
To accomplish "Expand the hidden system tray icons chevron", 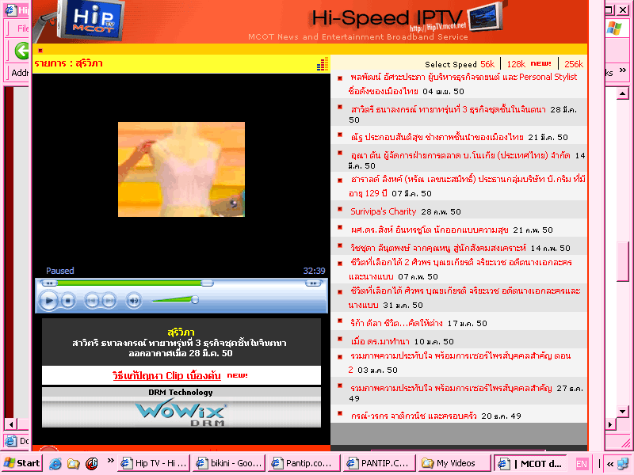I will pos(610,464).
